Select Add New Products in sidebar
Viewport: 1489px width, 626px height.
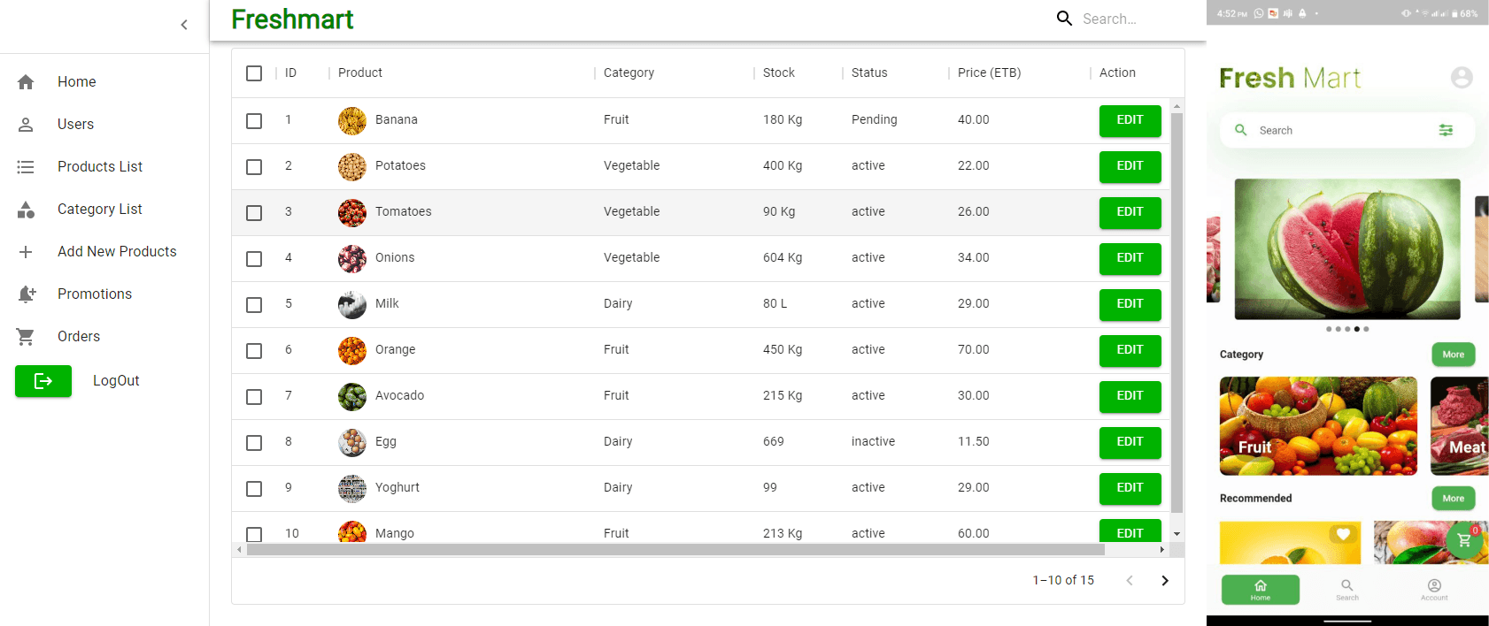[x=117, y=252]
